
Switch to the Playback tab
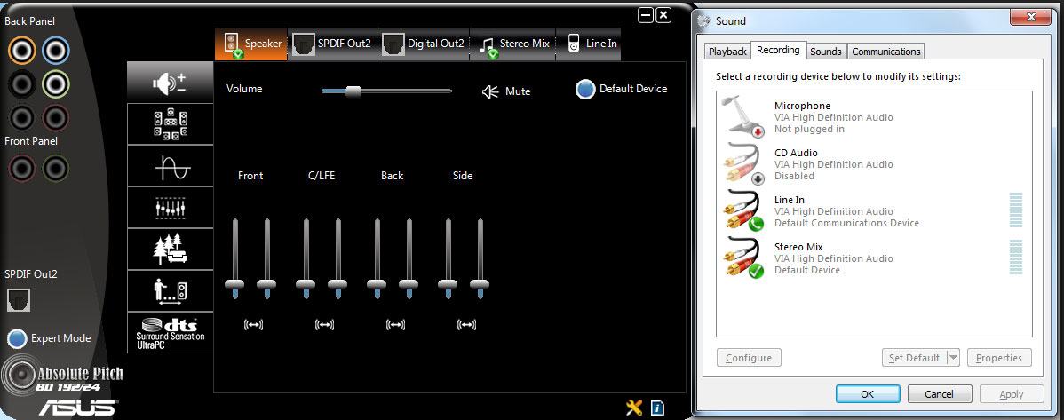[x=727, y=51]
